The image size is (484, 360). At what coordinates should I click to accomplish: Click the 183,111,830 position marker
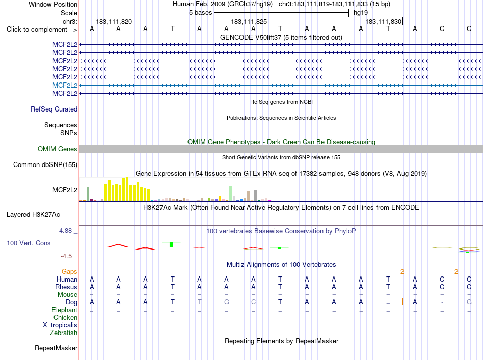point(383,21)
